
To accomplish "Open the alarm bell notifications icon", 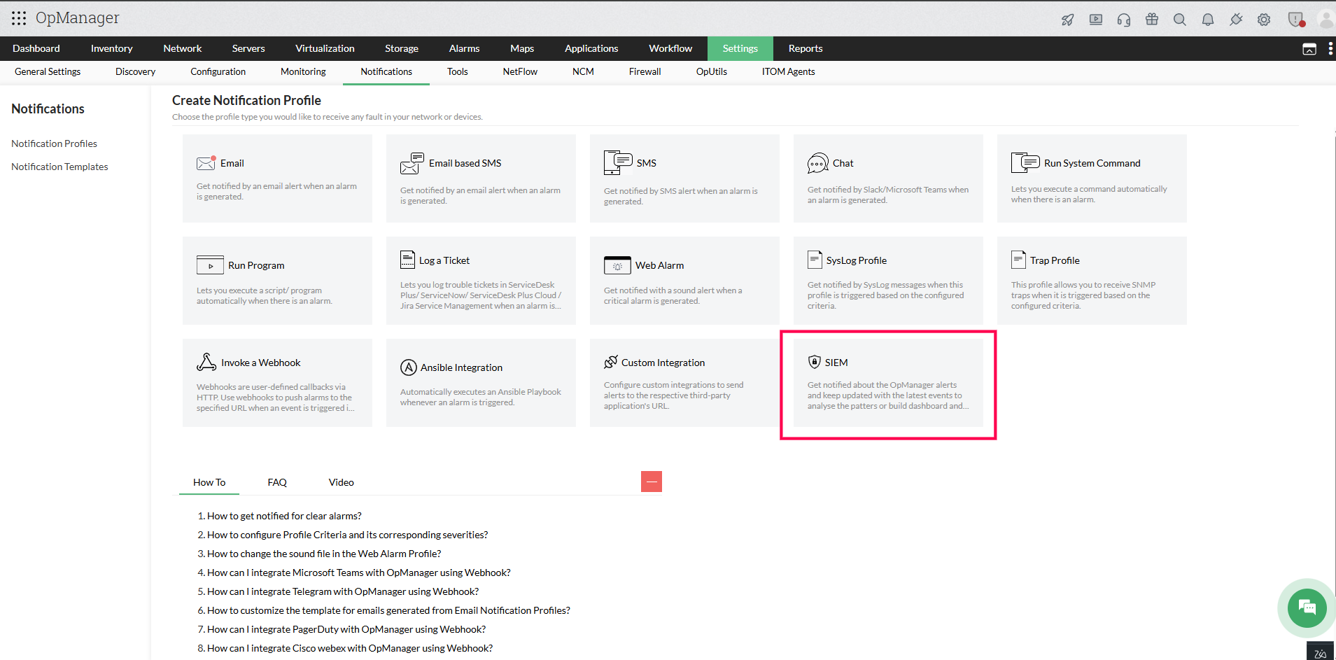I will pyautogui.click(x=1208, y=20).
